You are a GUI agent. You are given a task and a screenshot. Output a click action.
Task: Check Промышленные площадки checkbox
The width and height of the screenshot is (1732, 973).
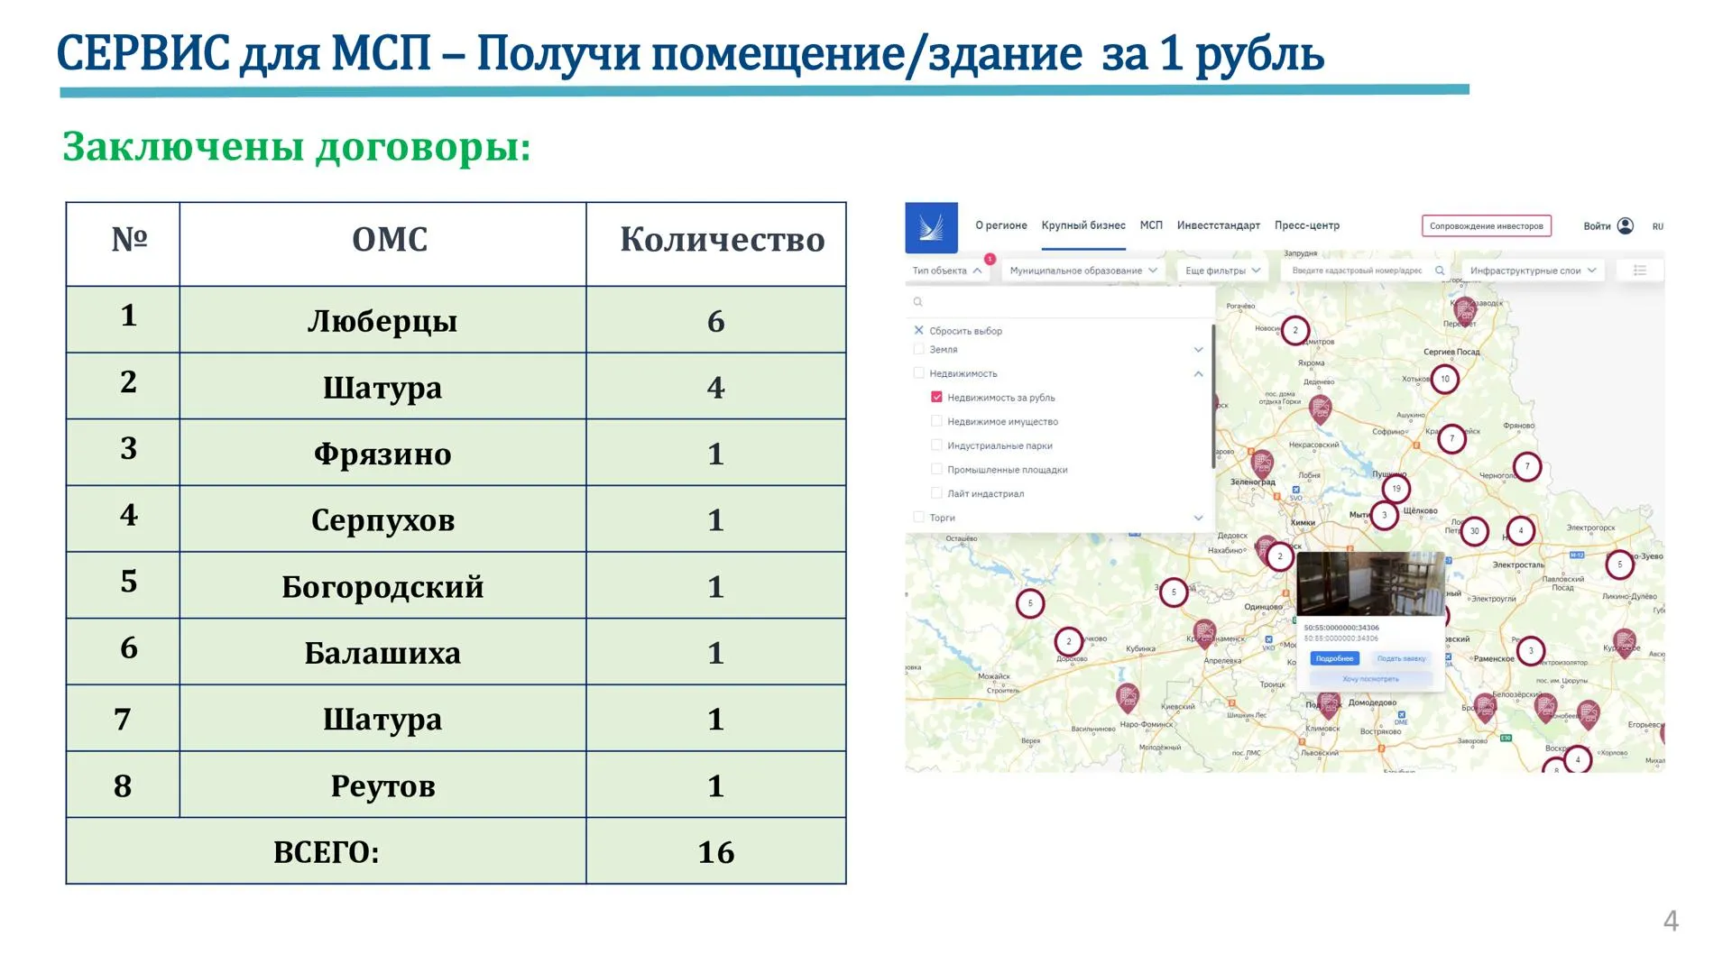coord(936,469)
